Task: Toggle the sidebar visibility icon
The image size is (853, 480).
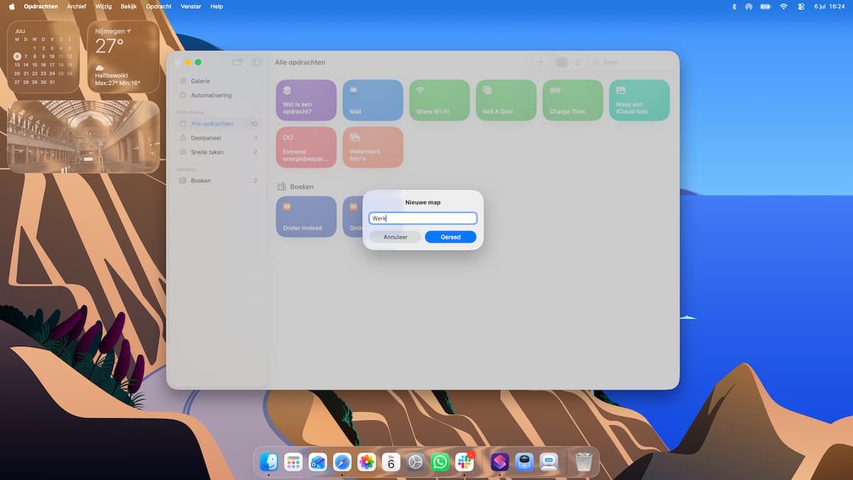Action: coord(257,63)
